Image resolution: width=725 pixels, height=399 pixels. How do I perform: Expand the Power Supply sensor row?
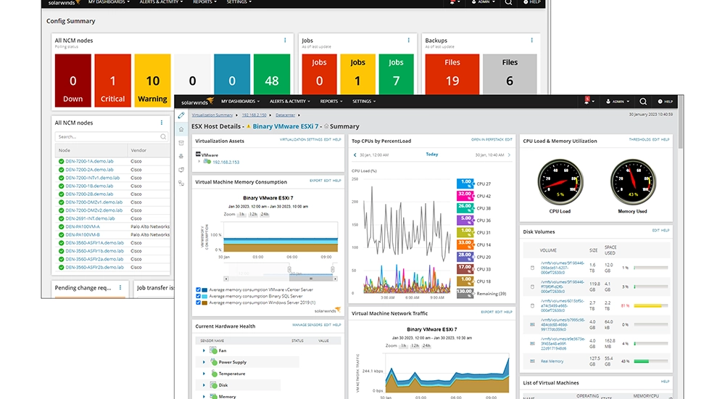204,362
